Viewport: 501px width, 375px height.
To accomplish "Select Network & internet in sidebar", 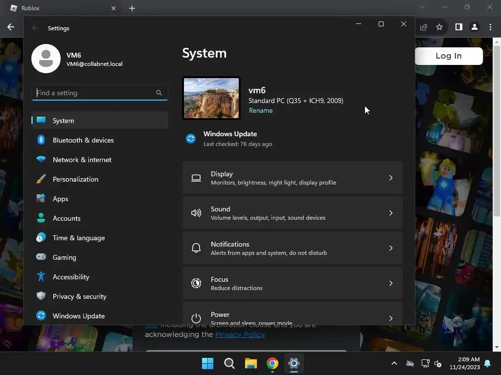I will click(100, 160).
